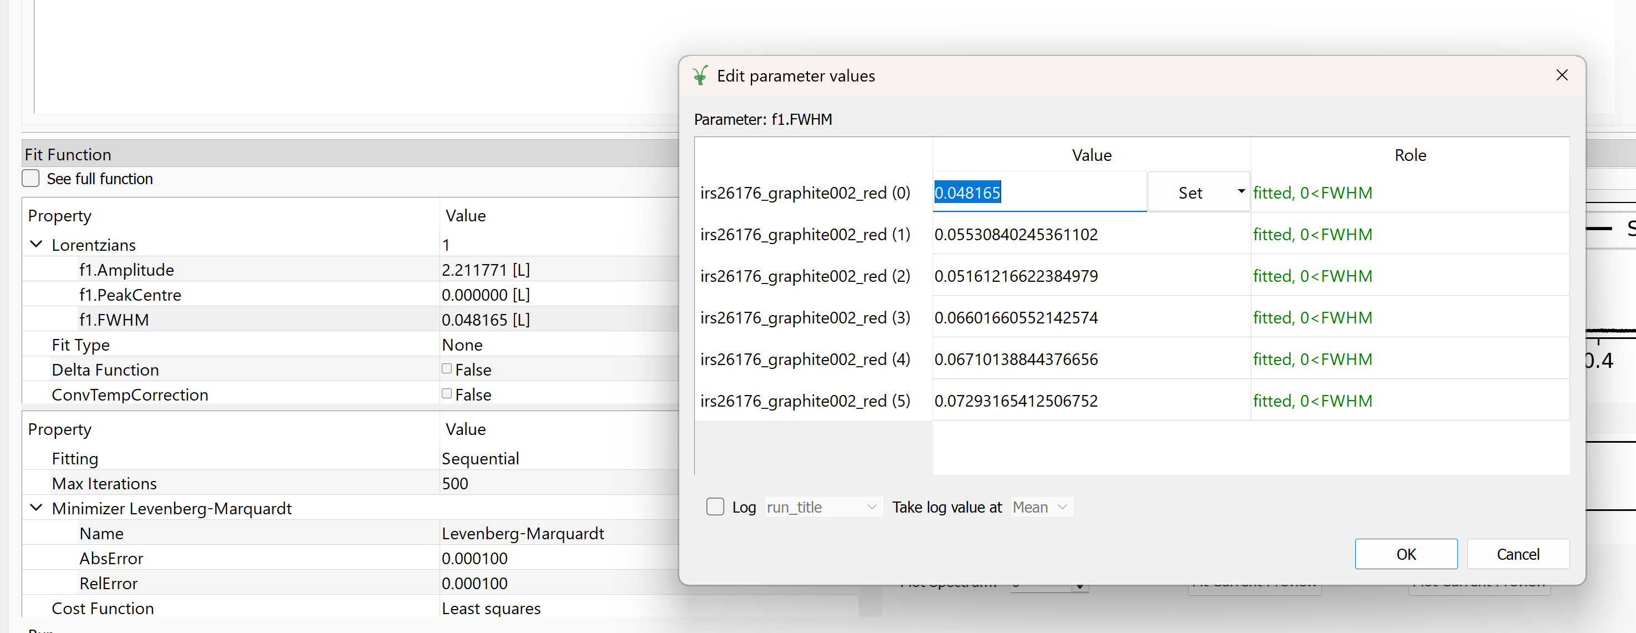This screenshot has height=633, width=1636.
Task: Click irs26176_graphite002_red (0) row label
Action: point(805,193)
